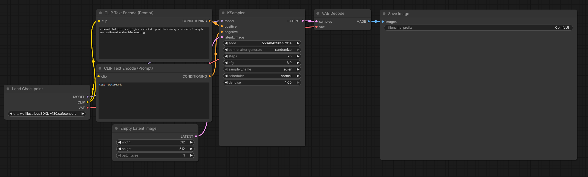The image size is (588, 177).
Task: Click the midpoint dot on the LATENT to samples link
Action: click(310, 21)
